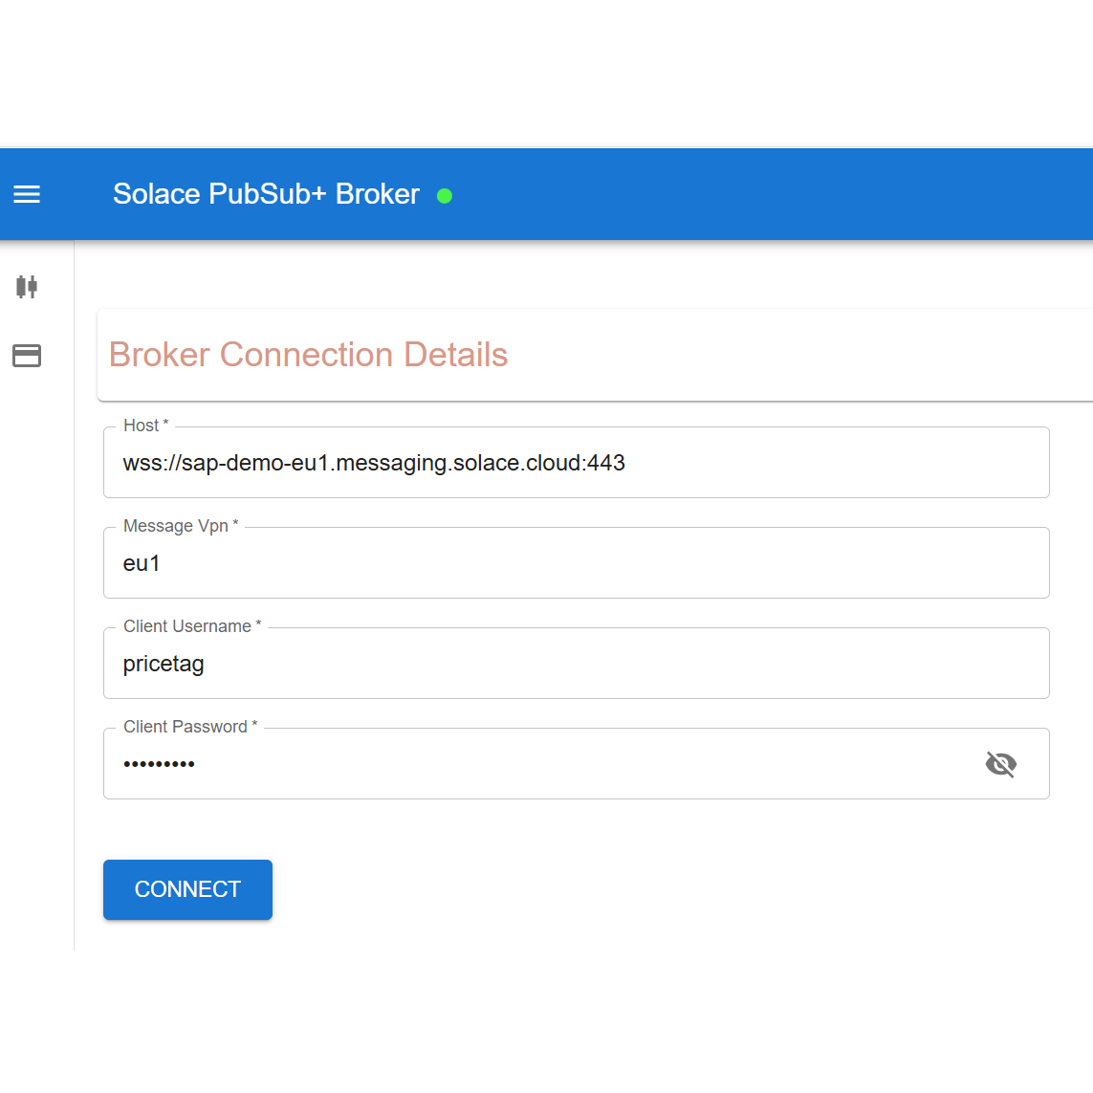Edit the Client Username field
The image size is (1093, 1093).
pyautogui.click(x=577, y=663)
